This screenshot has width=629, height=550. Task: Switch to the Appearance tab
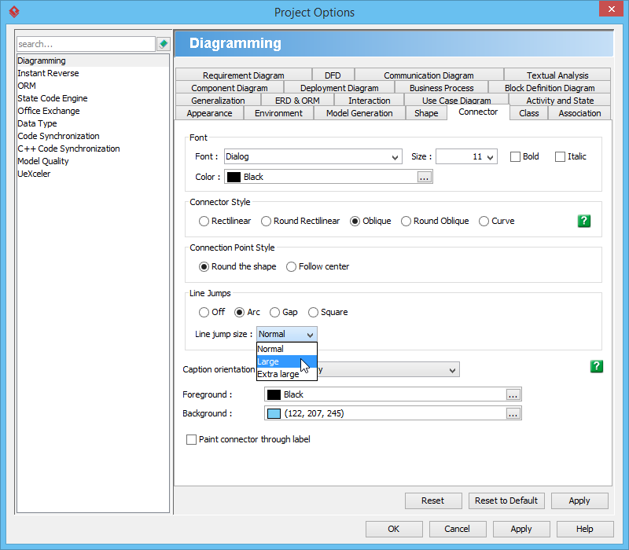pos(209,113)
